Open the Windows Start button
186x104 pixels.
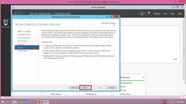pyautogui.click(x=3, y=102)
